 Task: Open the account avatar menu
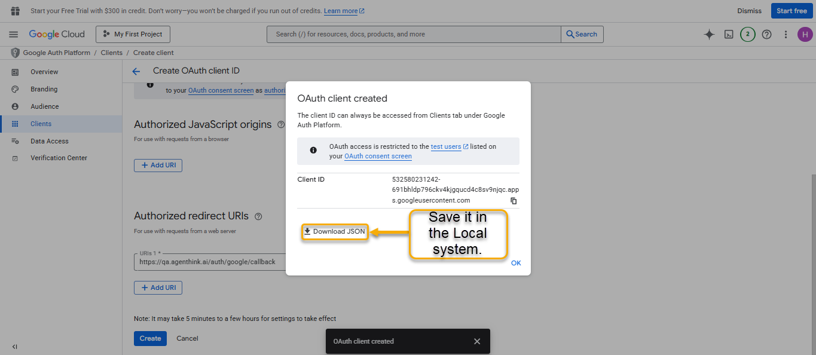click(x=805, y=35)
